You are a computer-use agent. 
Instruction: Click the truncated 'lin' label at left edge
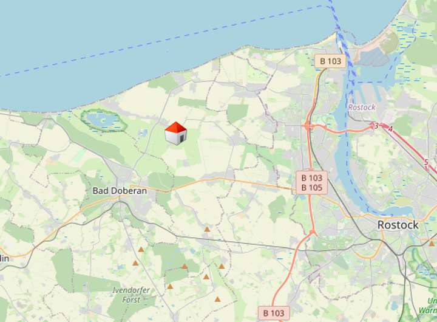tap(4, 259)
